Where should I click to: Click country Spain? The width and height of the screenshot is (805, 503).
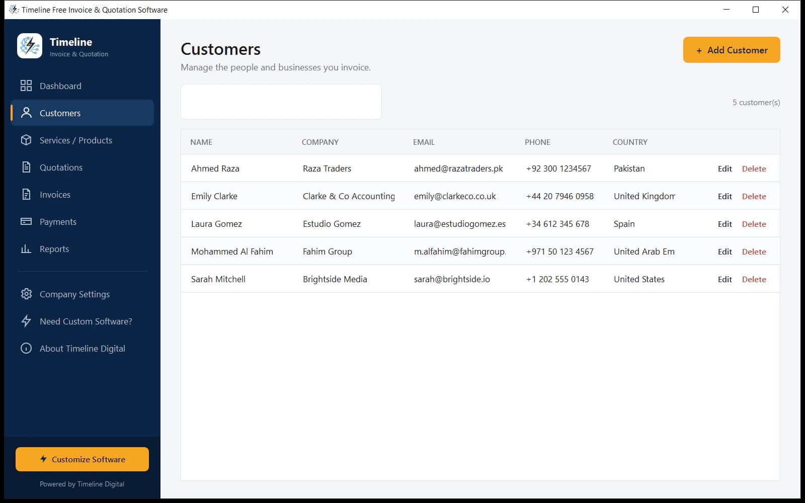coord(624,224)
